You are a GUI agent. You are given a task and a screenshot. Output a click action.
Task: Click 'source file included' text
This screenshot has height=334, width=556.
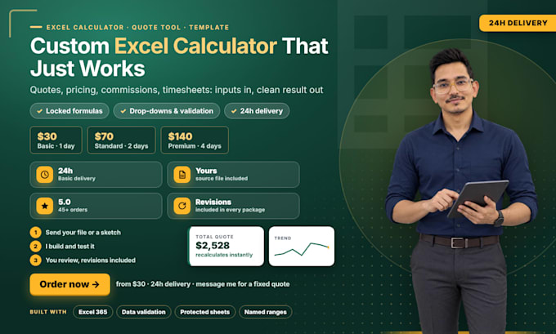click(222, 179)
